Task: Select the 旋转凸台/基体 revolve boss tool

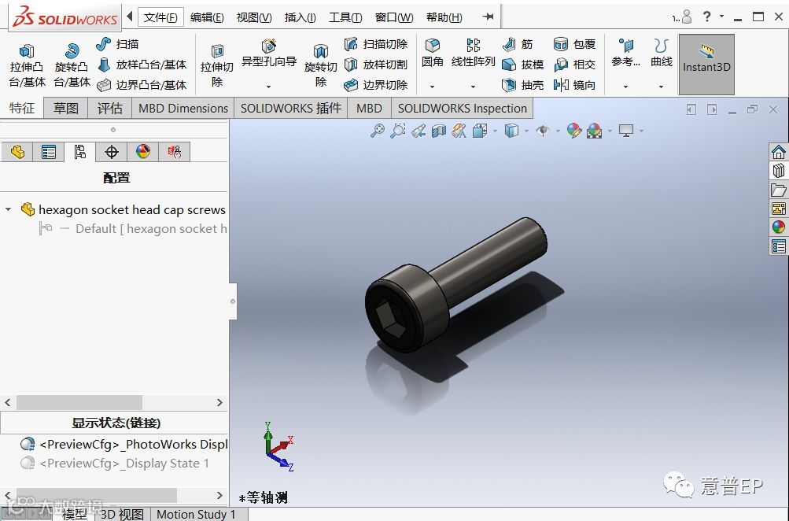Action: point(72,66)
